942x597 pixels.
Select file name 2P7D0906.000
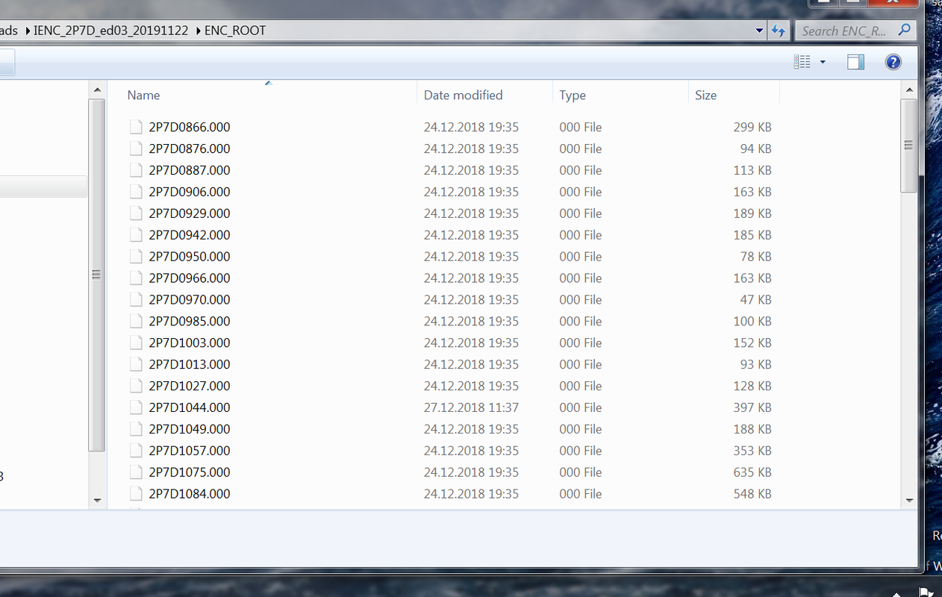(190, 192)
